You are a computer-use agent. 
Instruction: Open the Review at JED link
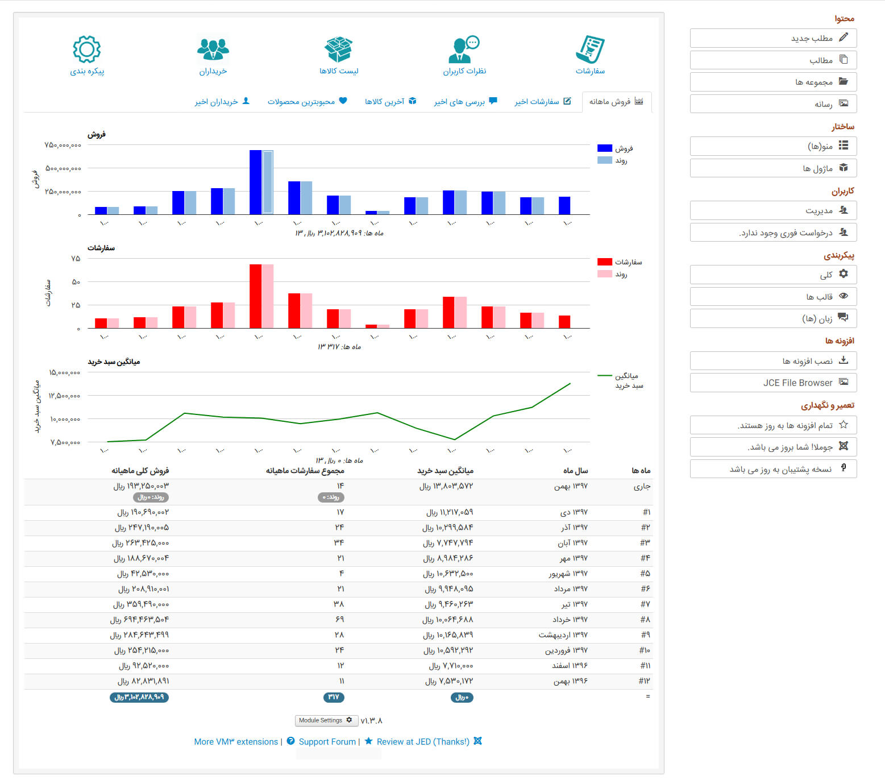(423, 742)
